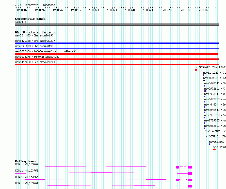This screenshot has height=189, width=226.
Task: Click the Cytogenetic Bands track title
Action: click(x=30, y=19)
